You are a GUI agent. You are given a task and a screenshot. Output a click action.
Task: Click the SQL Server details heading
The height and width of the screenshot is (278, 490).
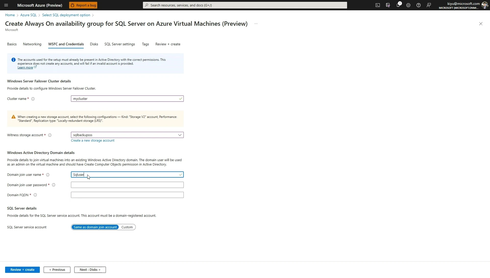click(x=22, y=208)
